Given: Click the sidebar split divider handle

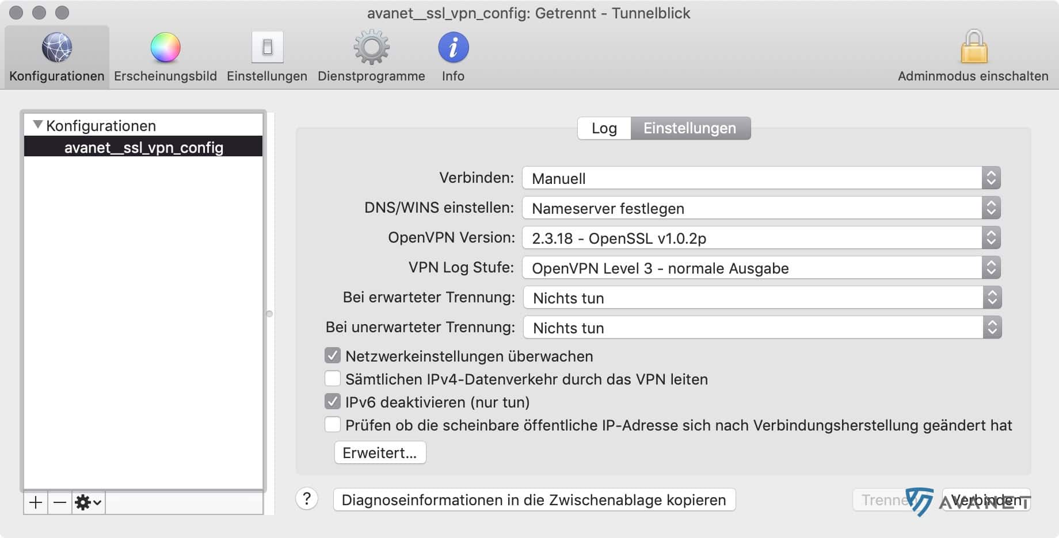Looking at the screenshot, I should tap(269, 314).
